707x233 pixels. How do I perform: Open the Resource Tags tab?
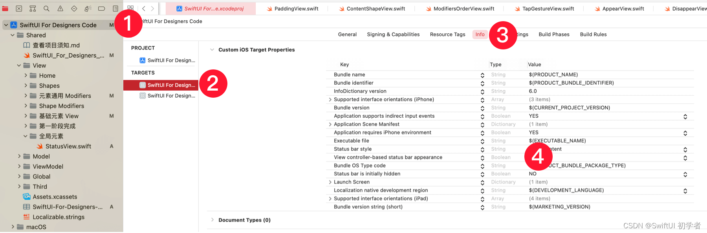(x=447, y=35)
